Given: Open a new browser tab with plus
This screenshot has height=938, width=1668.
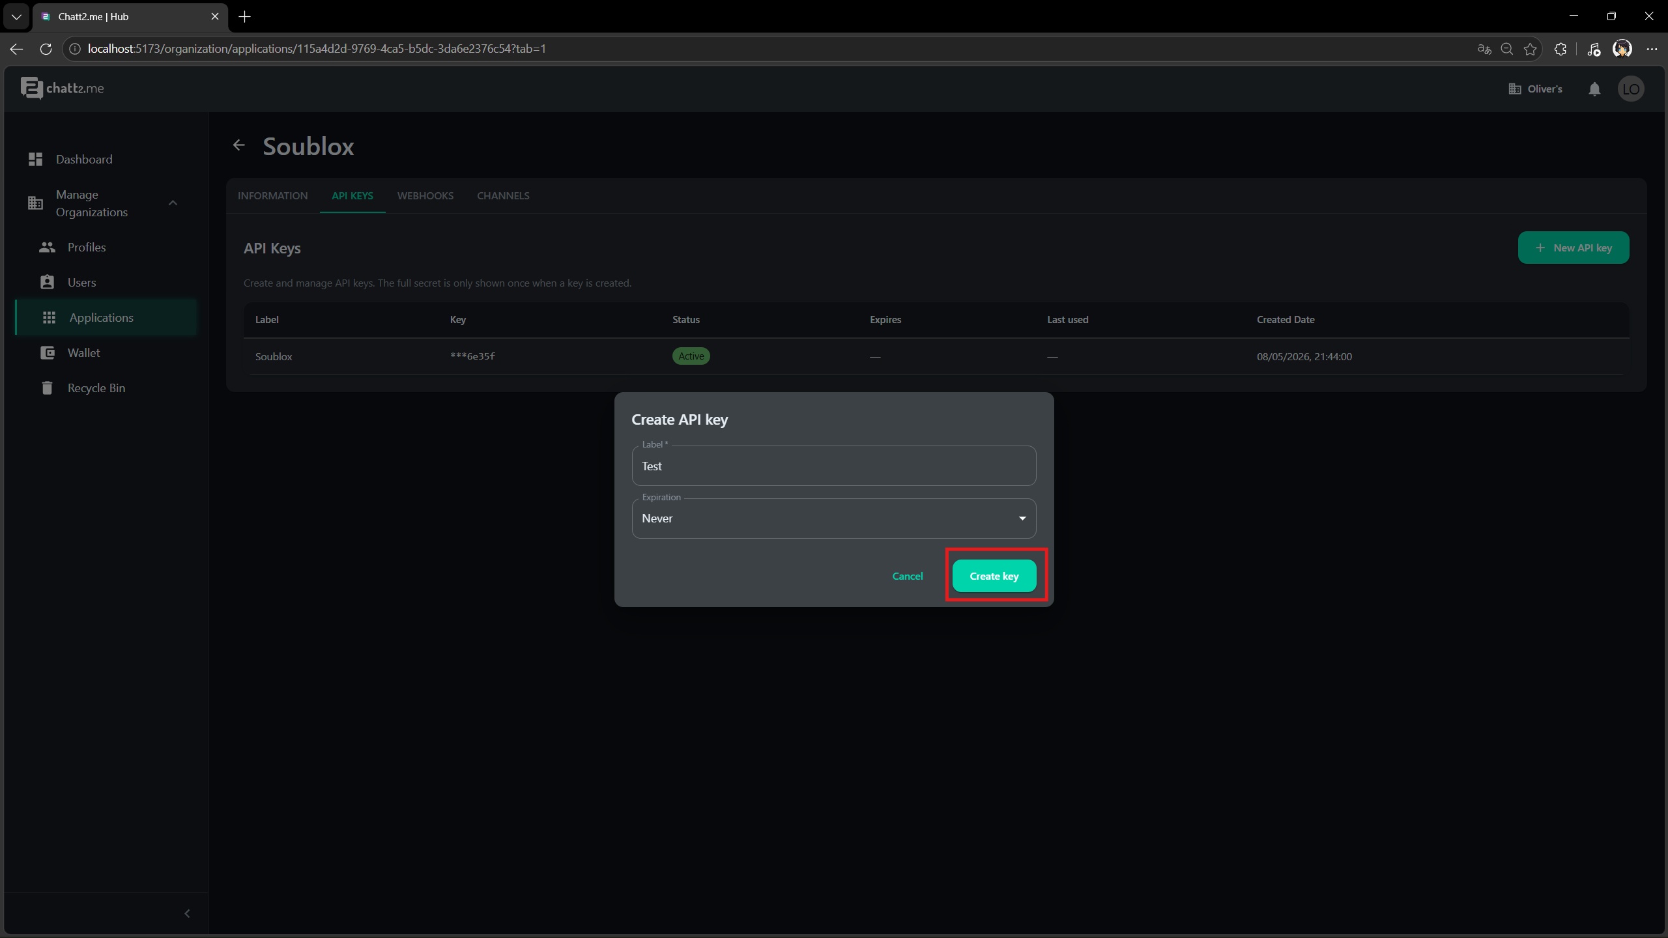Looking at the screenshot, I should tap(245, 16).
